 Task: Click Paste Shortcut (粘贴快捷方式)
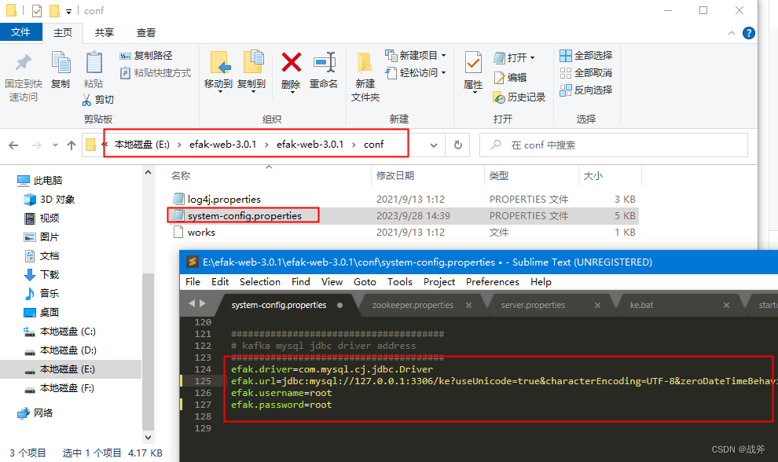coord(156,73)
